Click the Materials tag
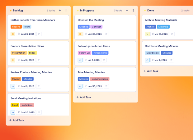 click(x=163, y=27)
